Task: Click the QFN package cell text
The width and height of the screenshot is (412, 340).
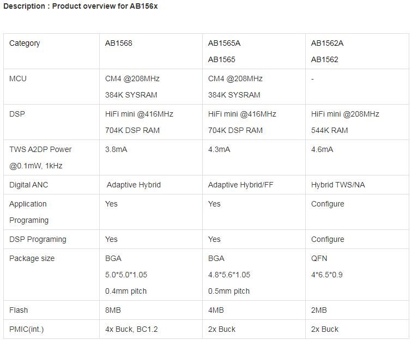Action: [x=319, y=259]
